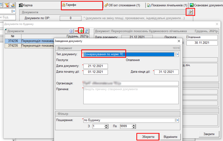
Task: Open the Поширення dropdown list
Action: click(x=176, y=120)
